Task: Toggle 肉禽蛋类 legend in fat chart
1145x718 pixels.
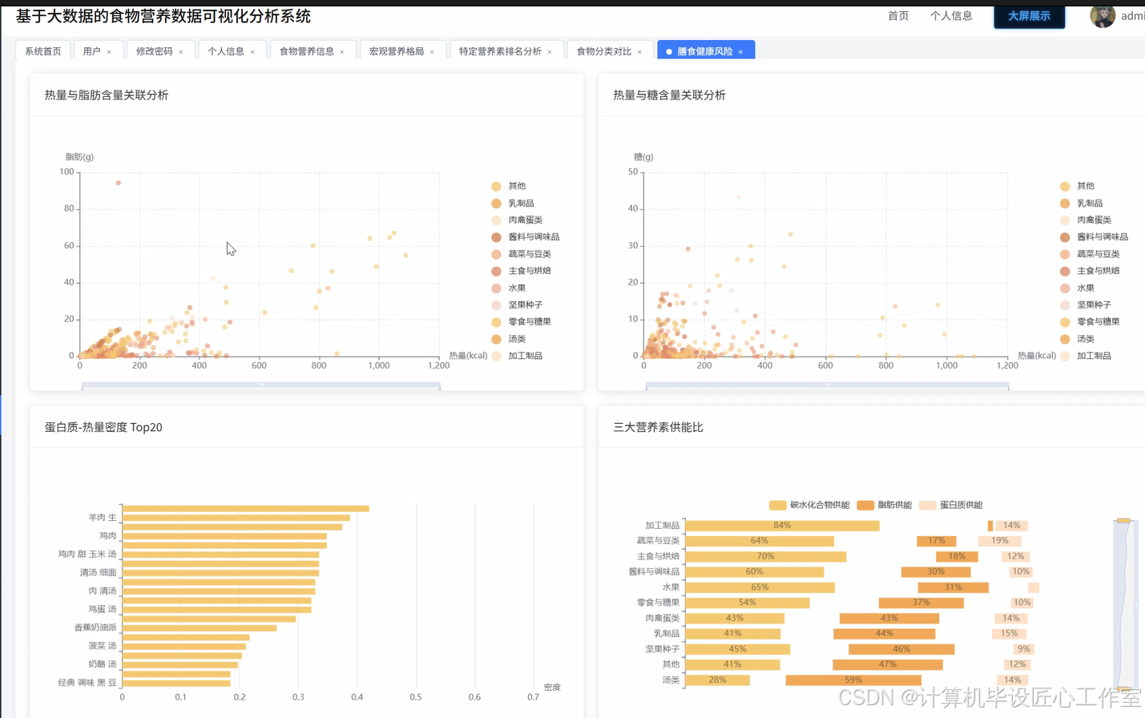Action: (x=517, y=220)
